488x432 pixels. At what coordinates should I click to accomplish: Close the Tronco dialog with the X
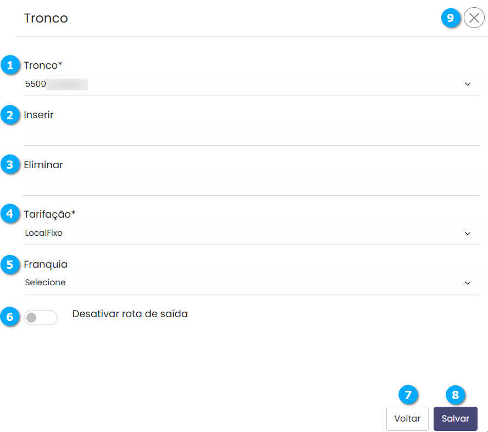(x=474, y=18)
